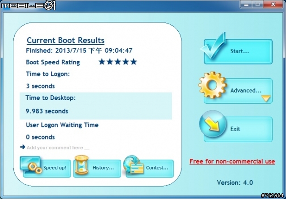The height and width of the screenshot is (199, 286).
Task: Click the History hourglass icon
Action: 81,165
